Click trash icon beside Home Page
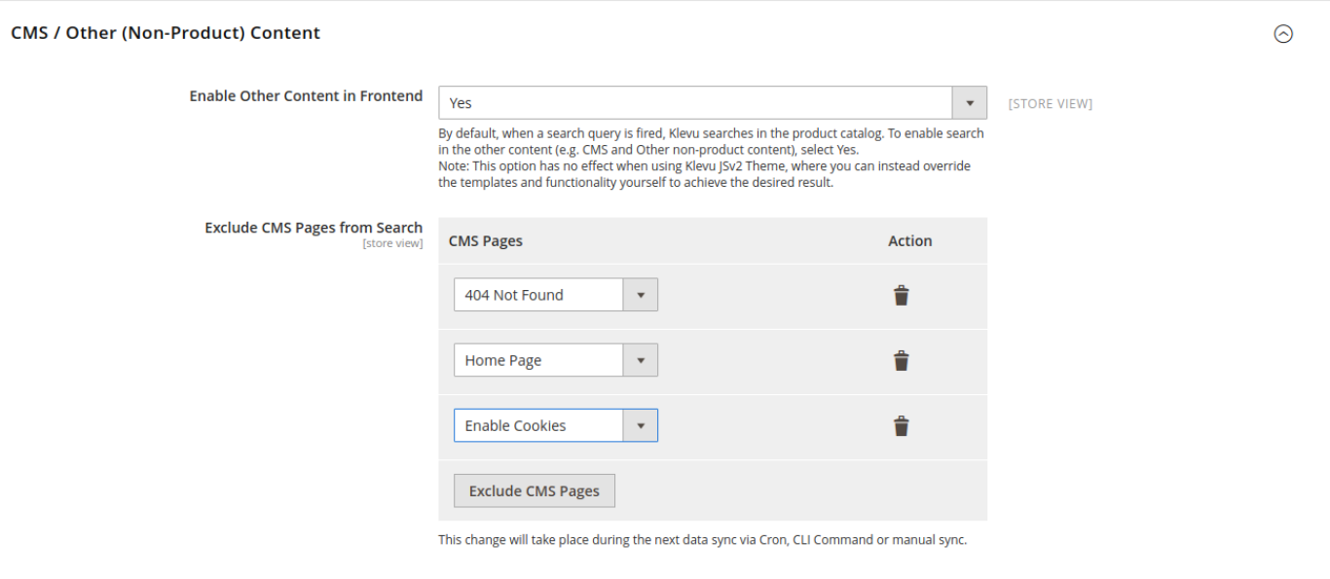Viewport: 1330px width, 579px height. click(901, 361)
